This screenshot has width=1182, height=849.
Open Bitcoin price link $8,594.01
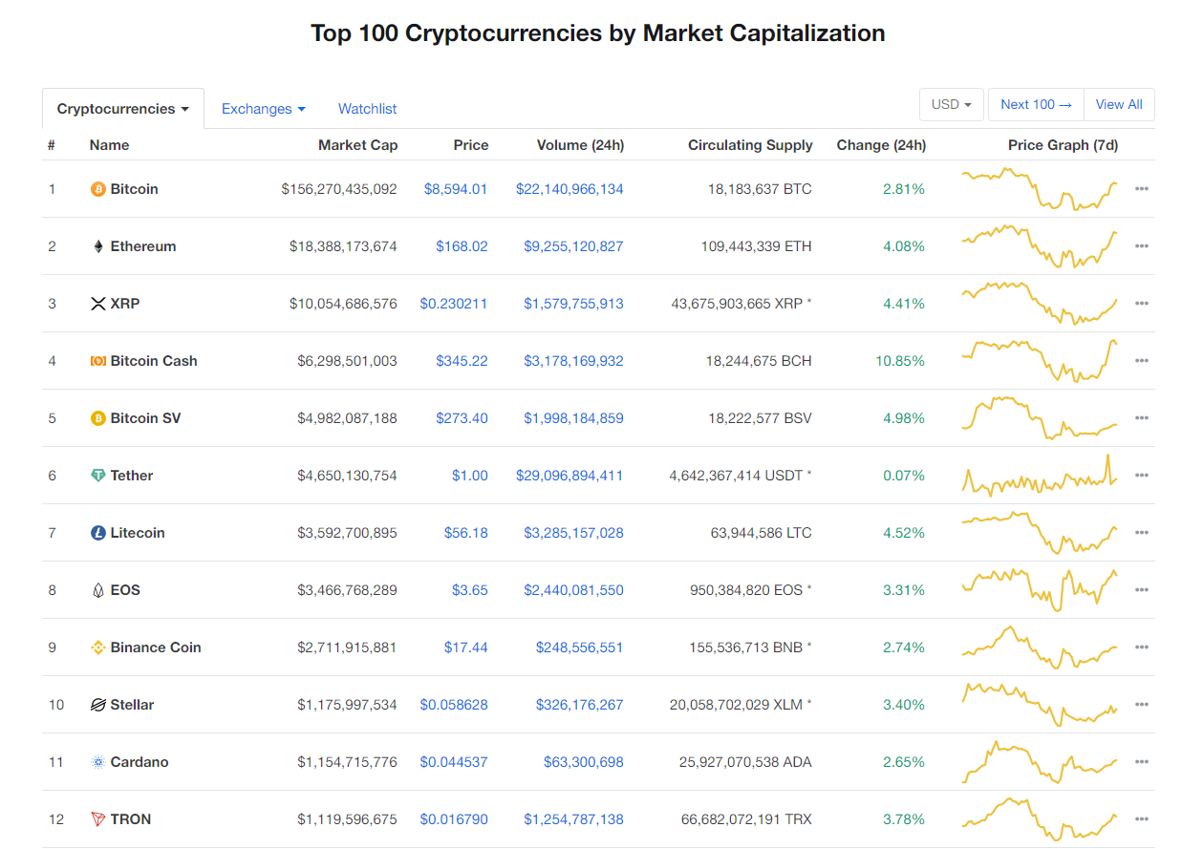pos(456,189)
